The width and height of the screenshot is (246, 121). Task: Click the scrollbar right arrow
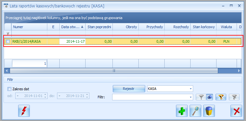[239, 71]
